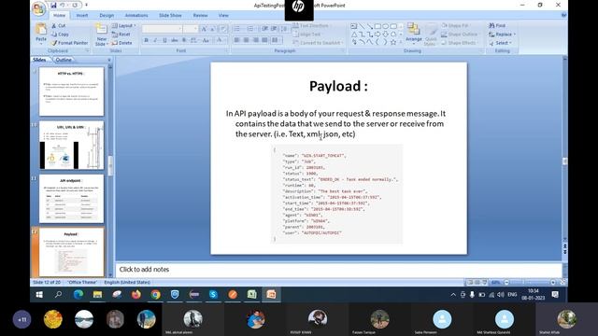Click the Payload slide title
Viewport: 598px width, 336px height.
pyautogui.click(x=338, y=86)
